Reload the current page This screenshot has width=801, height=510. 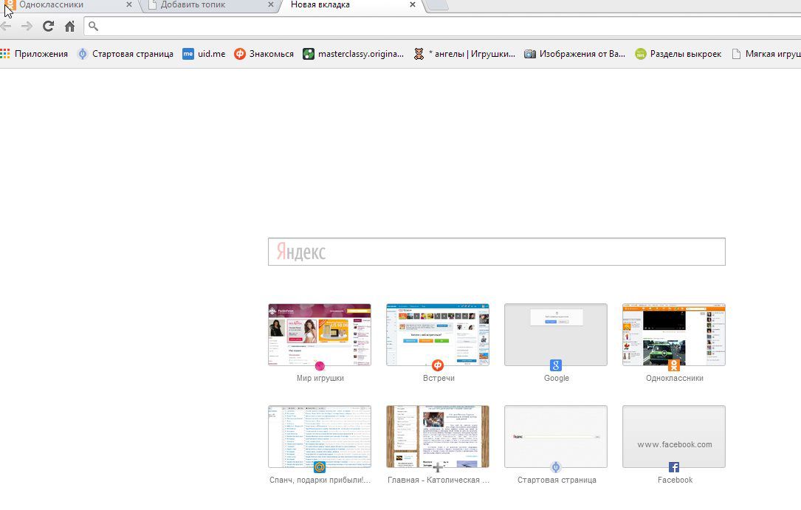pos(48,26)
